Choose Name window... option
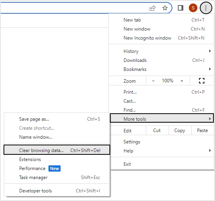Viewport: 215px width, 201px height. tap(57, 137)
